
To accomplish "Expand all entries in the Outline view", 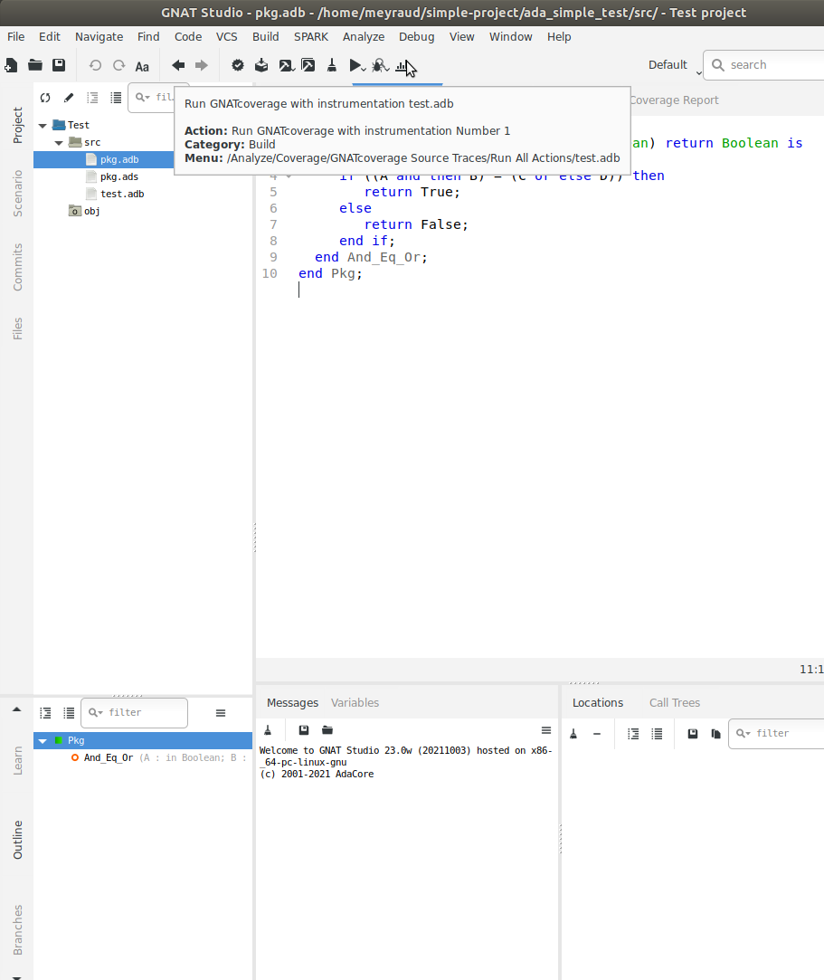I will [45, 712].
